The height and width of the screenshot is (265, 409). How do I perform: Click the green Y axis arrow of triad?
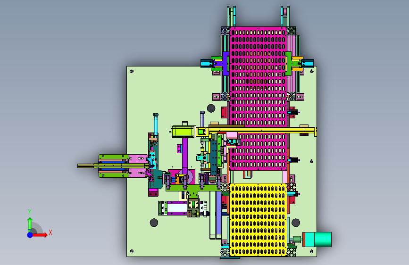(30, 224)
